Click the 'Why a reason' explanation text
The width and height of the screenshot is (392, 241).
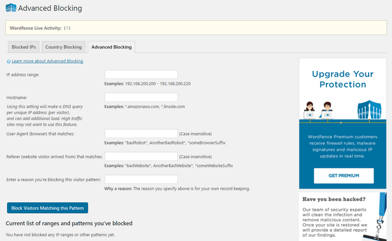pyautogui.click(x=177, y=189)
